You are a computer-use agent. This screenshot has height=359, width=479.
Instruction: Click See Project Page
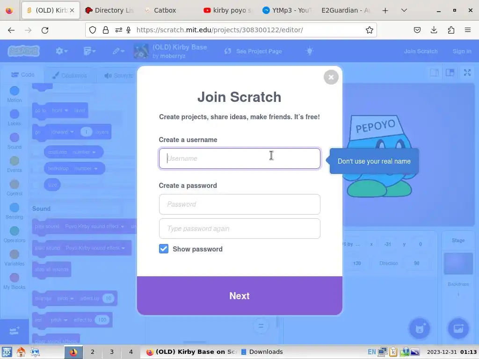[253, 51]
